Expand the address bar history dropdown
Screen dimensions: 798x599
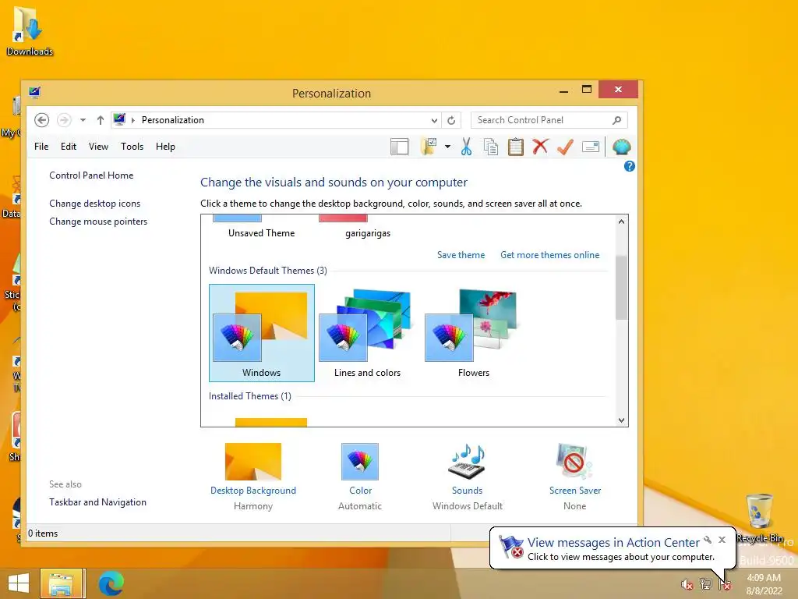click(434, 121)
